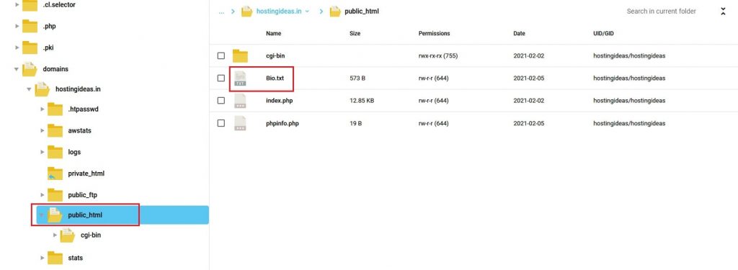Expand the .cl.selector tree node
Image resolution: width=738 pixels, height=270 pixels.
pyautogui.click(x=17, y=5)
